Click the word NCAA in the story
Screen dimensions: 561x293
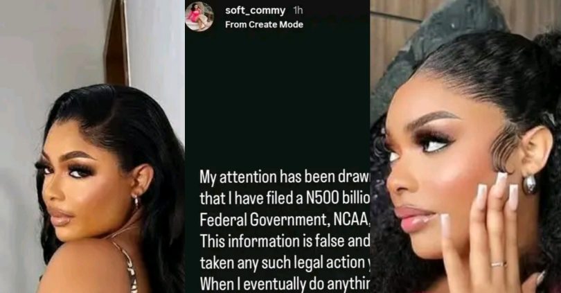350,220
